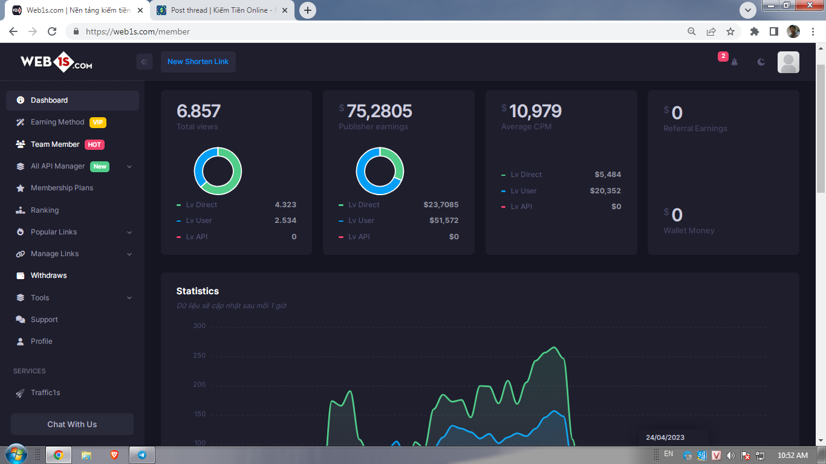The height and width of the screenshot is (464, 826).
Task: Bookmark this page with star icon
Action: pyautogui.click(x=730, y=31)
